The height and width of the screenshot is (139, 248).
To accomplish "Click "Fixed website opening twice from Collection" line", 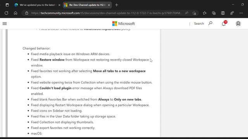I will click(91, 82).
